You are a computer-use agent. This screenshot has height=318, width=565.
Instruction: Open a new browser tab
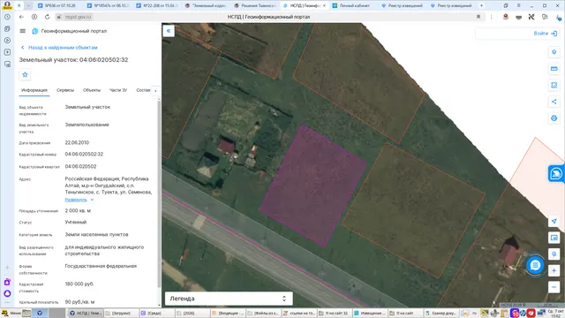(x=481, y=5)
